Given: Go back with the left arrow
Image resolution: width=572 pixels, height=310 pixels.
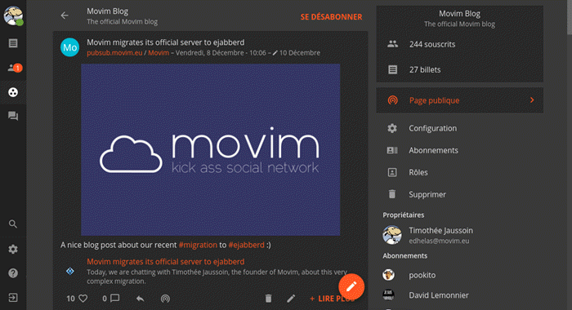Looking at the screenshot, I should click(65, 15).
